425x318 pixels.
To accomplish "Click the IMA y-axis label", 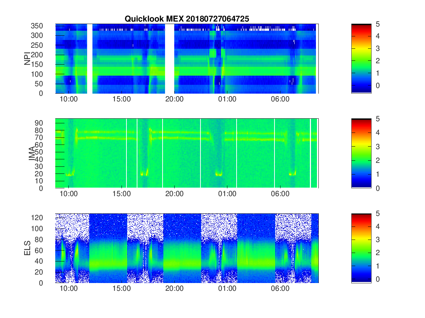I will 32,153.
